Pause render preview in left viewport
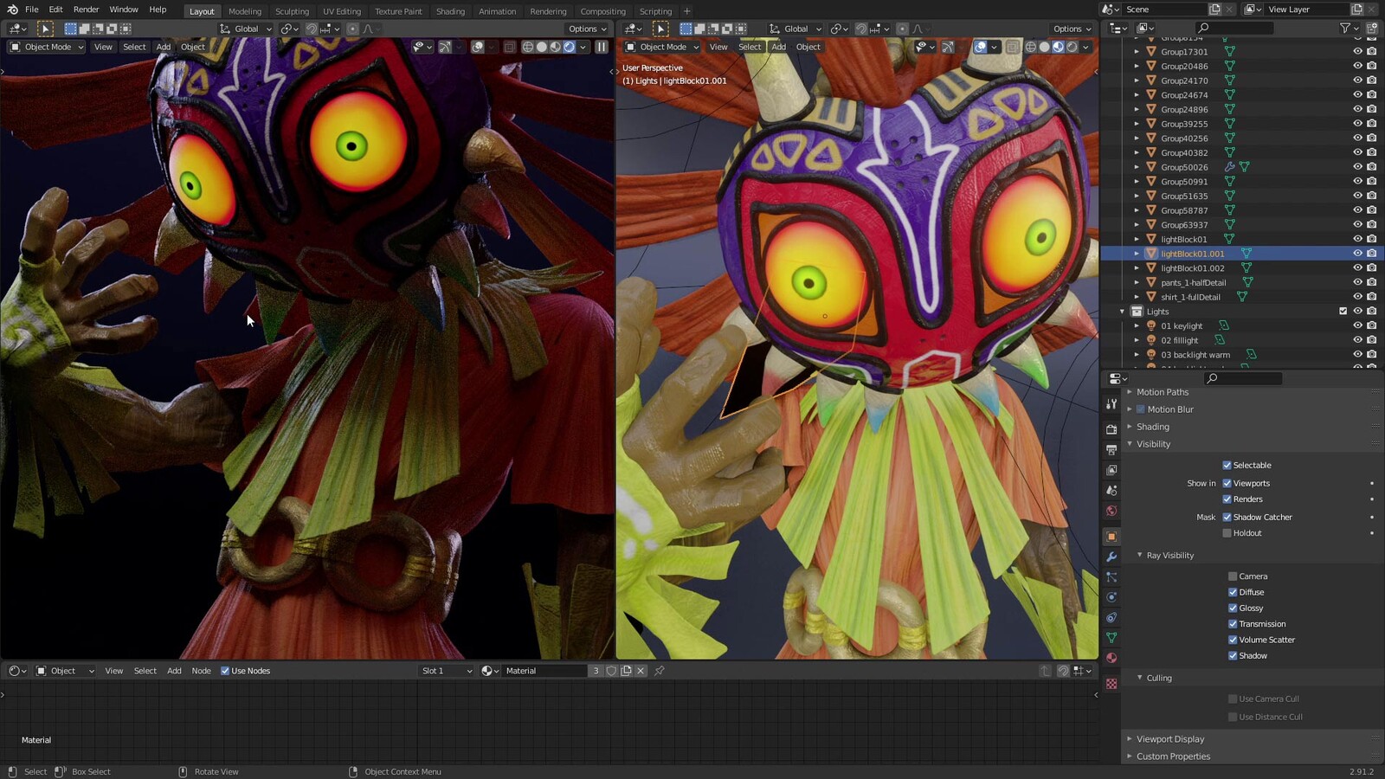 point(601,47)
